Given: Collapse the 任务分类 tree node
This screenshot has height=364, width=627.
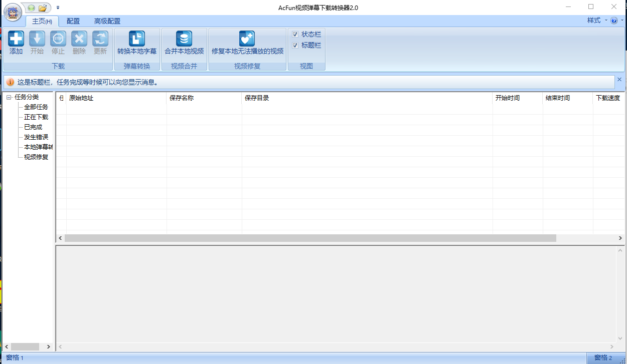Looking at the screenshot, I should pyautogui.click(x=9, y=98).
